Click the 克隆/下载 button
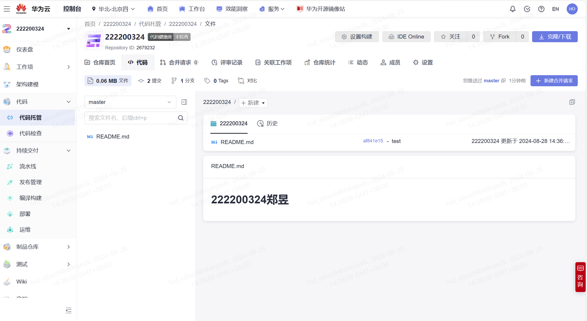Viewport: 587px width, 321px height. [x=555, y=37]
